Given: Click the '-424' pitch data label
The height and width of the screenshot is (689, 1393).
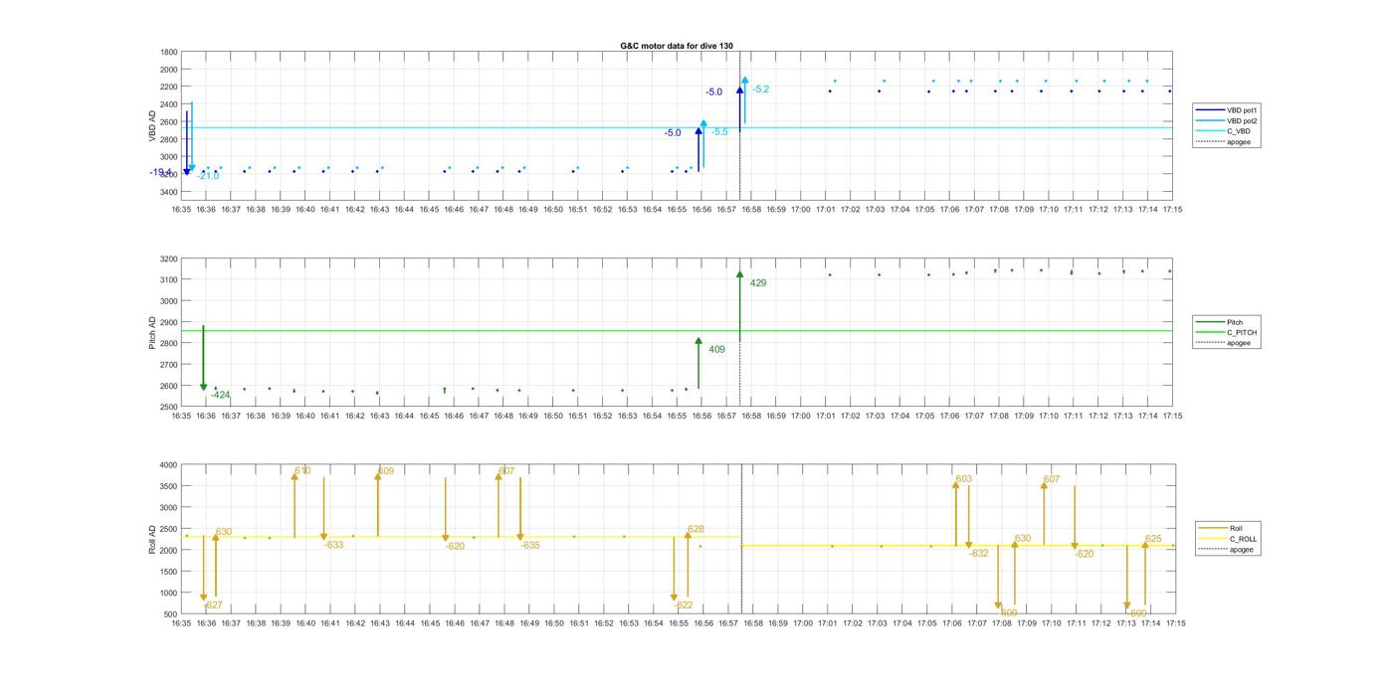Looking at the screenshot, I should pos(220,396).
